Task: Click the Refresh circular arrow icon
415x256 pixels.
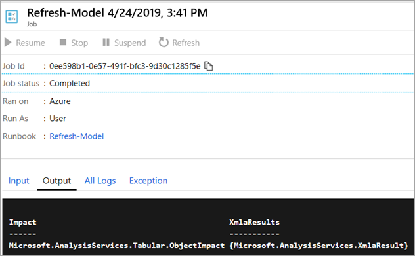Action: point(164,42)
